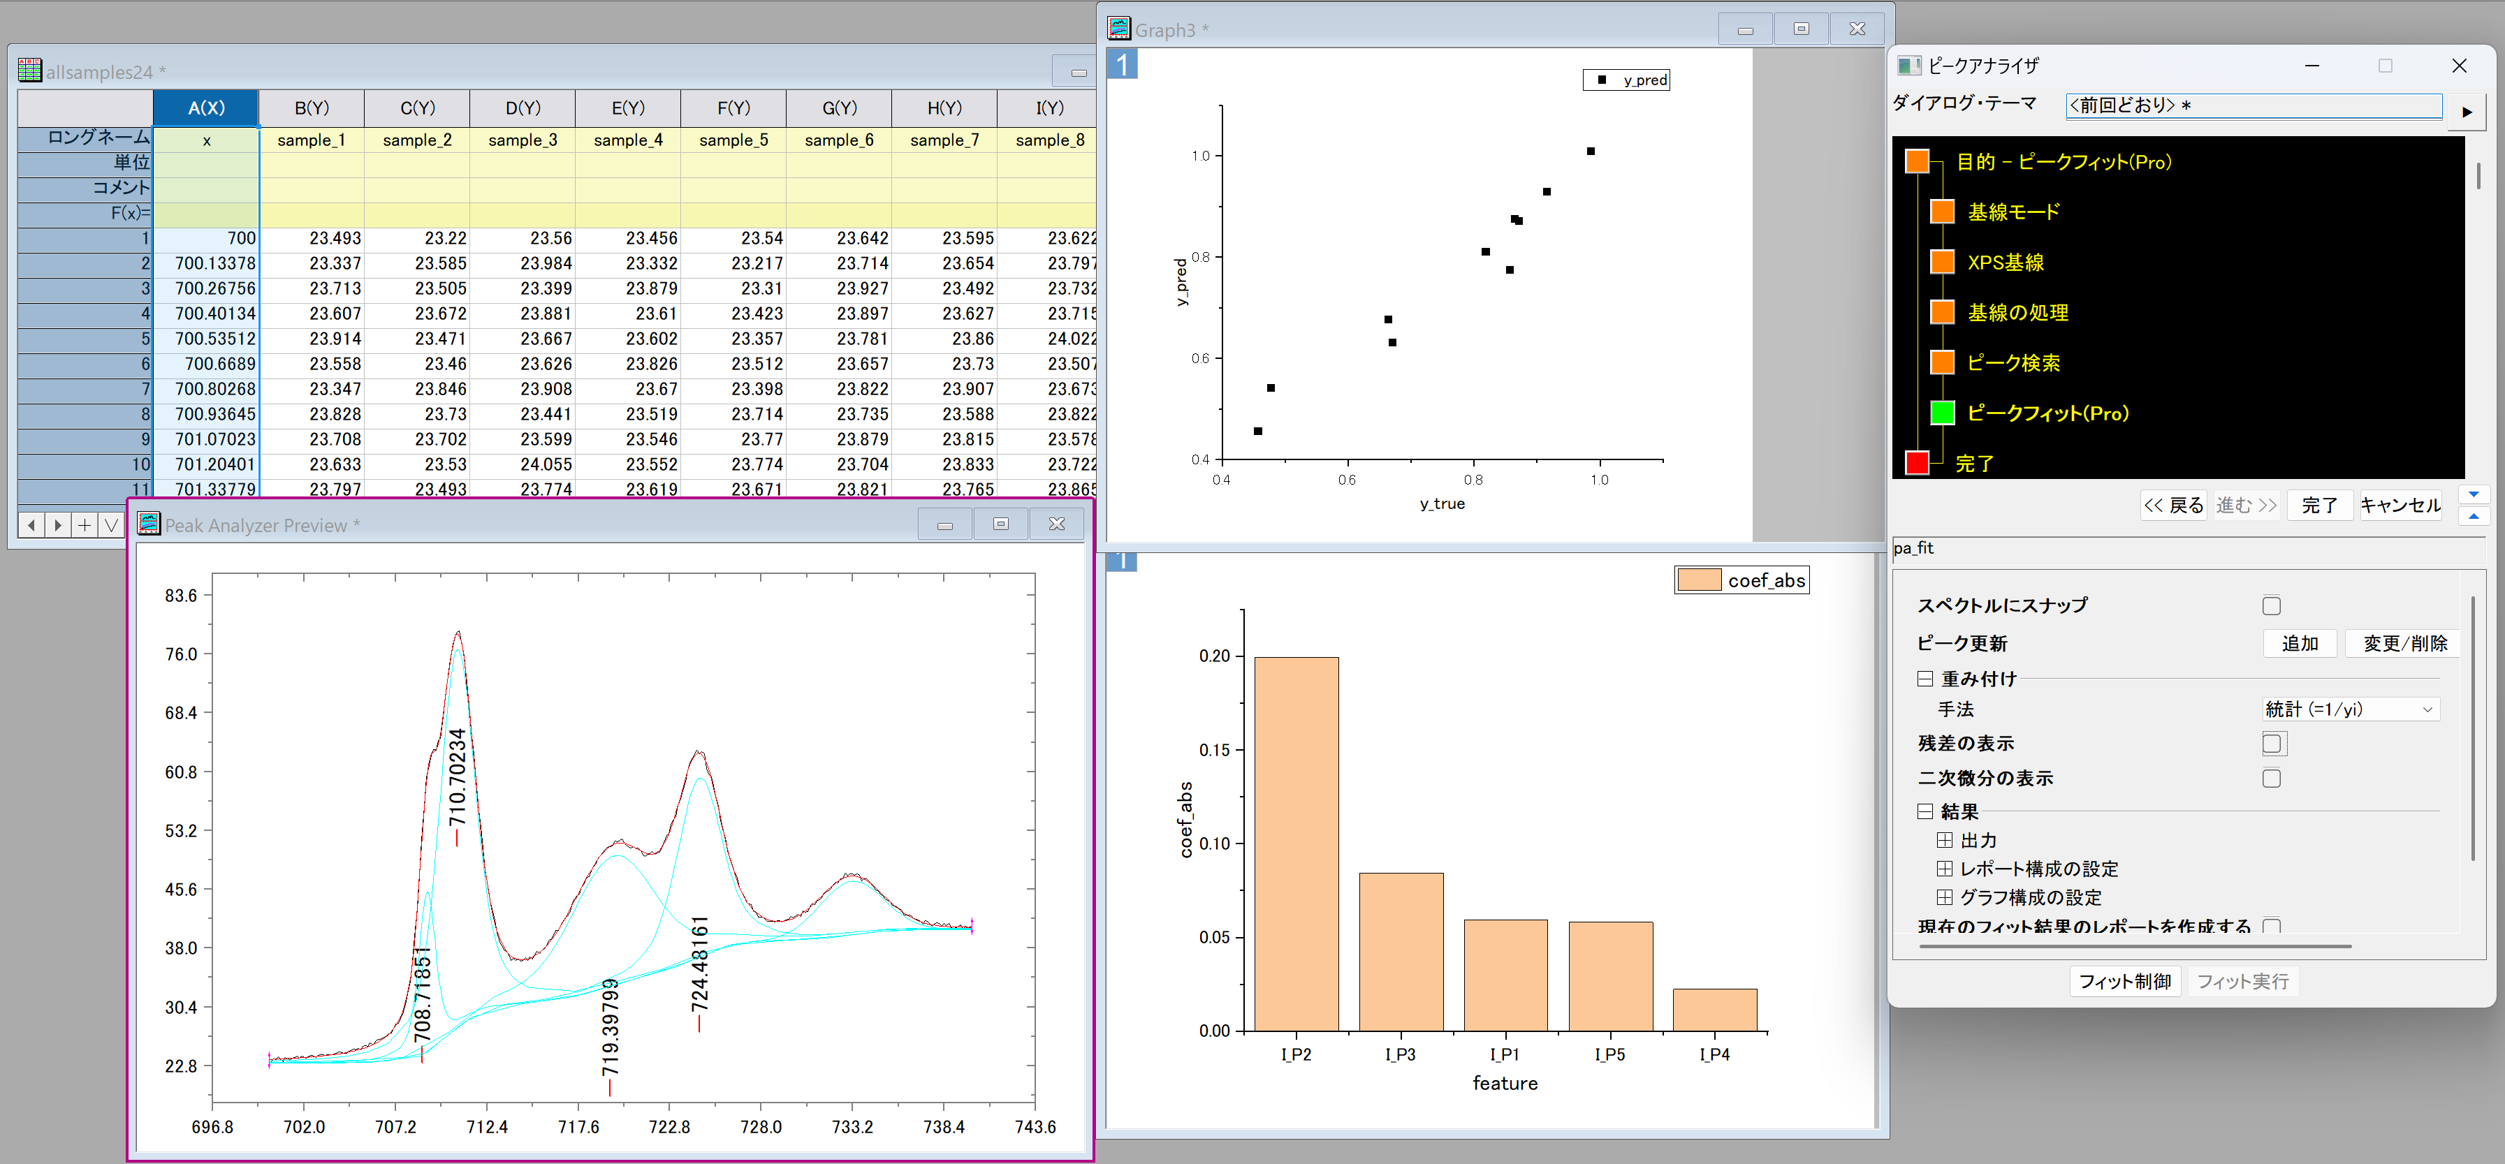Click orange square beside 目的 – ピークフィット(Pro)
This screenshot has width=2505, height=1164.
pyautogui.click(x=1917, y=161)
